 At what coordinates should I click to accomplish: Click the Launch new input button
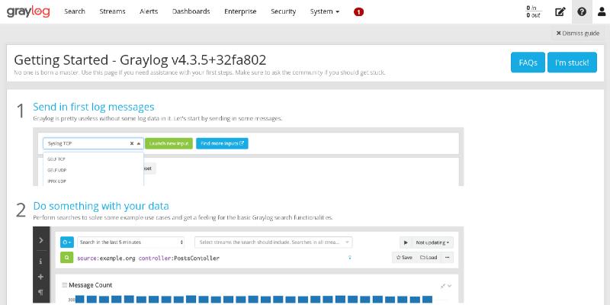point(169,143)
